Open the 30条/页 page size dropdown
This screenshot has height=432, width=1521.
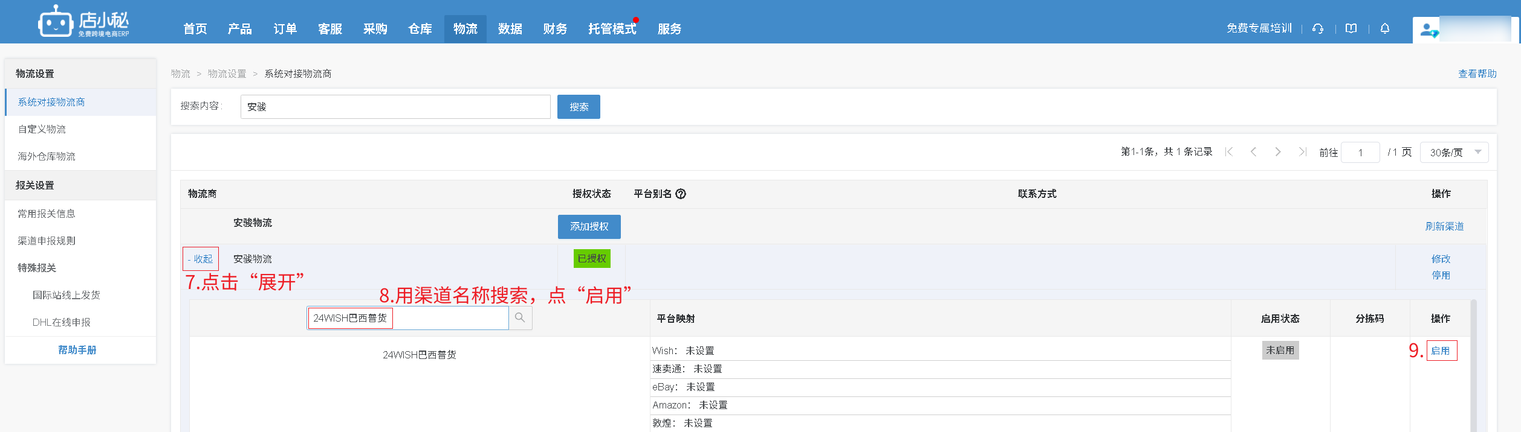[x=1454, y=153]
